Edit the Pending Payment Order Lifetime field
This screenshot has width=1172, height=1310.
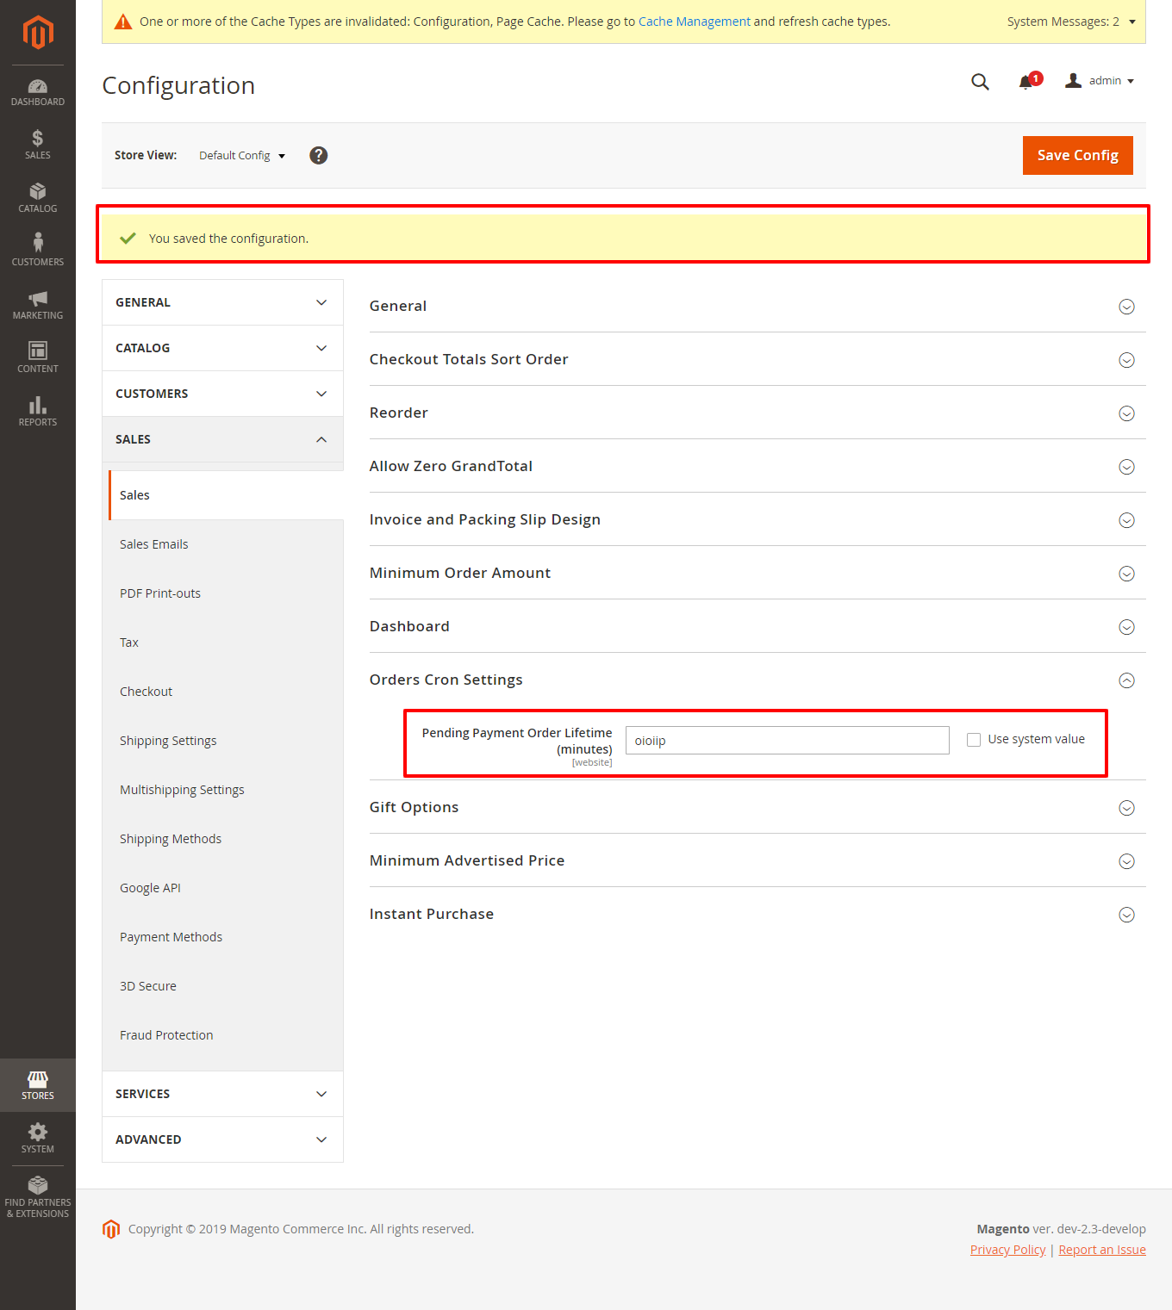pos(786,740)
